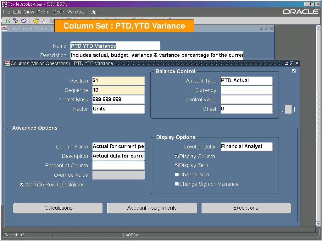Open the Folder menu

[x=44, y=12]
